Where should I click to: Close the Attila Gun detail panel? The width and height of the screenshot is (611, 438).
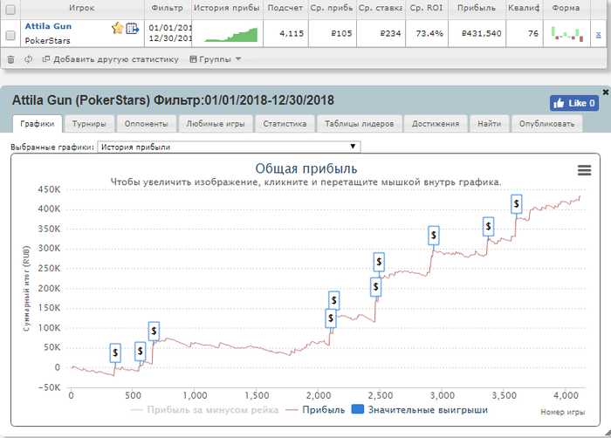pos(606,92)
